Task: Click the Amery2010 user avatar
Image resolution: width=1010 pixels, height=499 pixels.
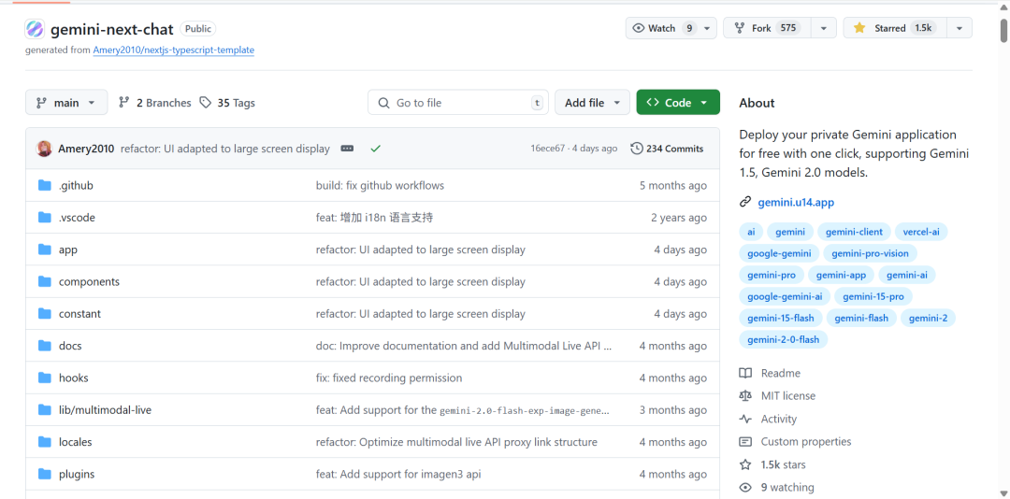Action: (44, 149)
